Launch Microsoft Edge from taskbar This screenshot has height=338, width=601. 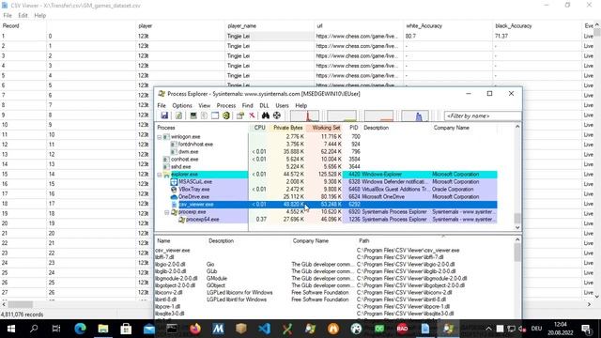pos(80,329)
